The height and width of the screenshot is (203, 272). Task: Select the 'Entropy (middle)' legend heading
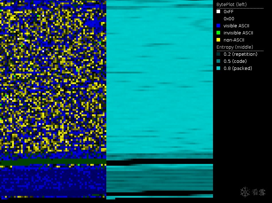pyautogui.click(x=235, y=47)
